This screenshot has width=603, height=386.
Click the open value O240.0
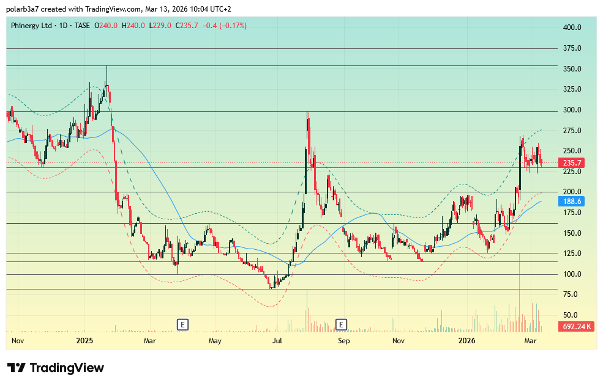106,26
